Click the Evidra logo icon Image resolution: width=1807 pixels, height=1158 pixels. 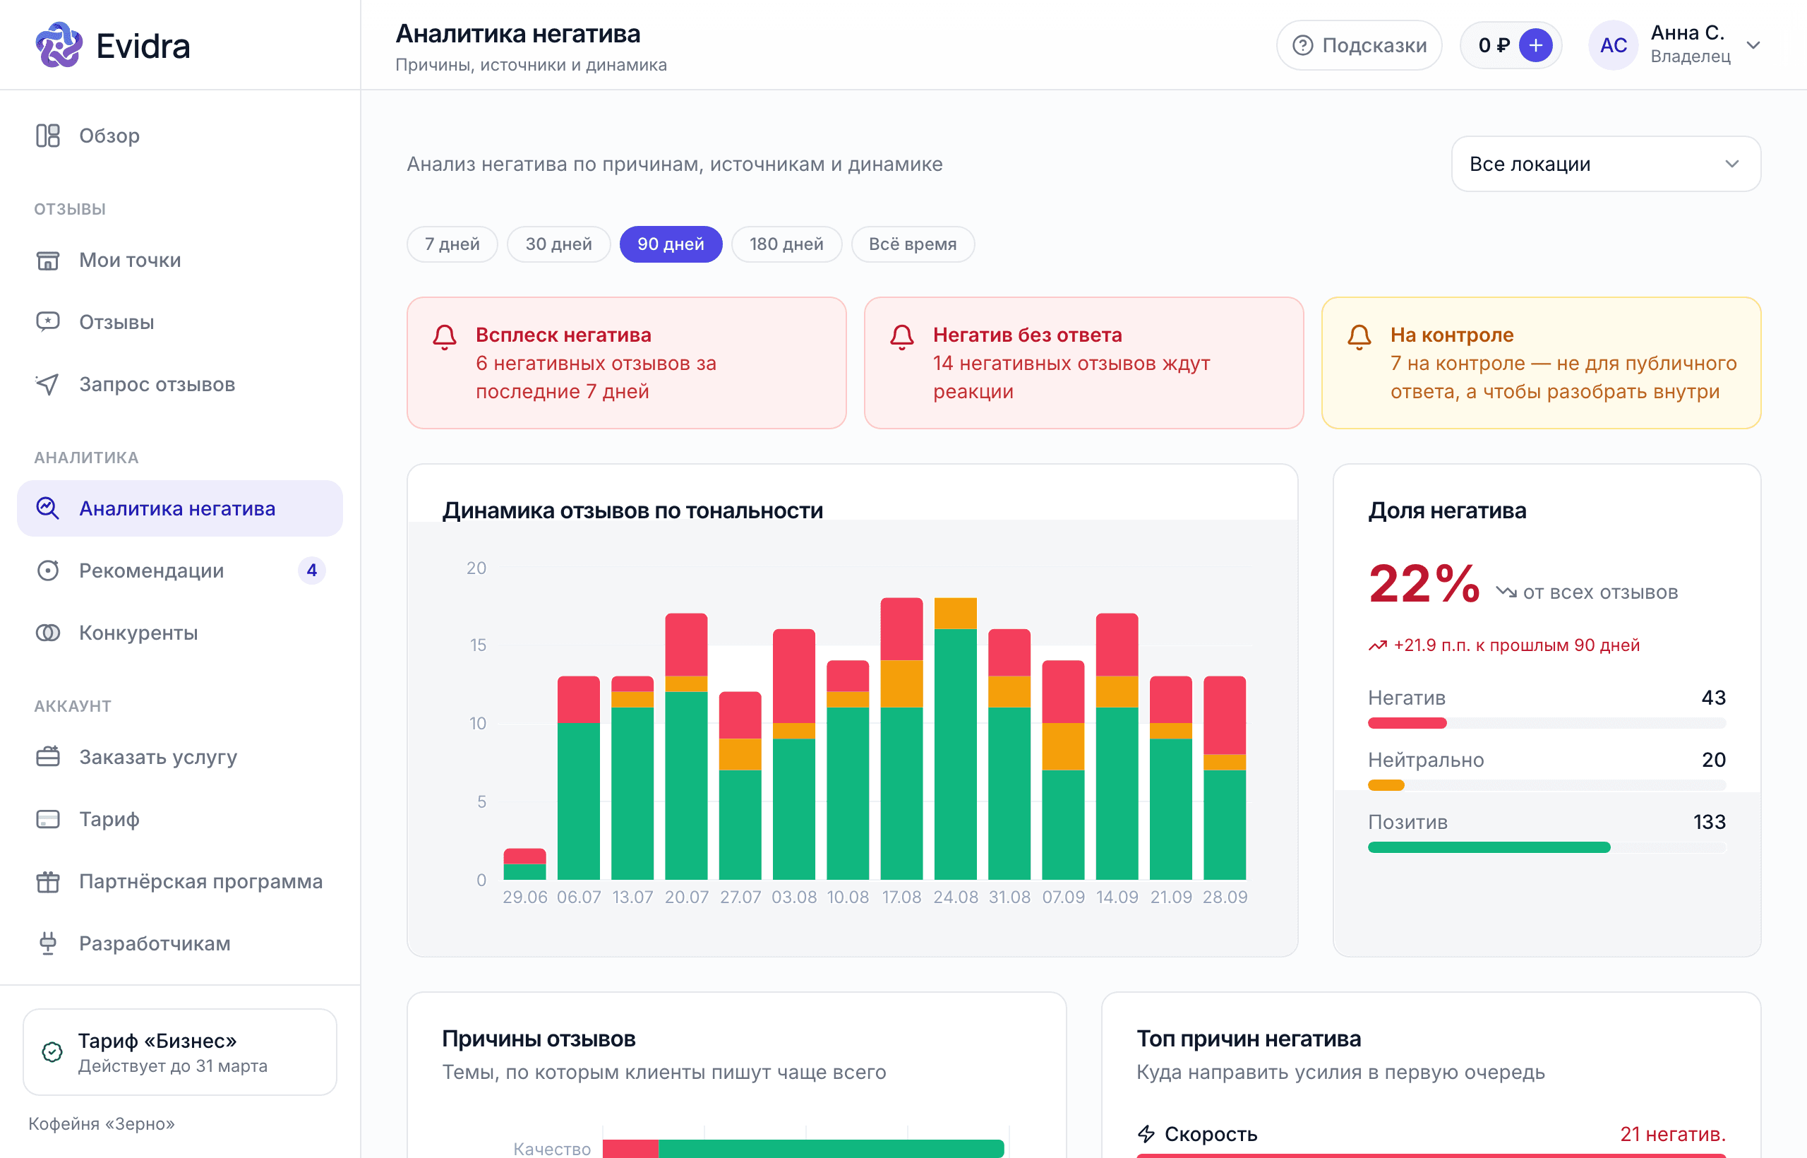click(59, 45)
